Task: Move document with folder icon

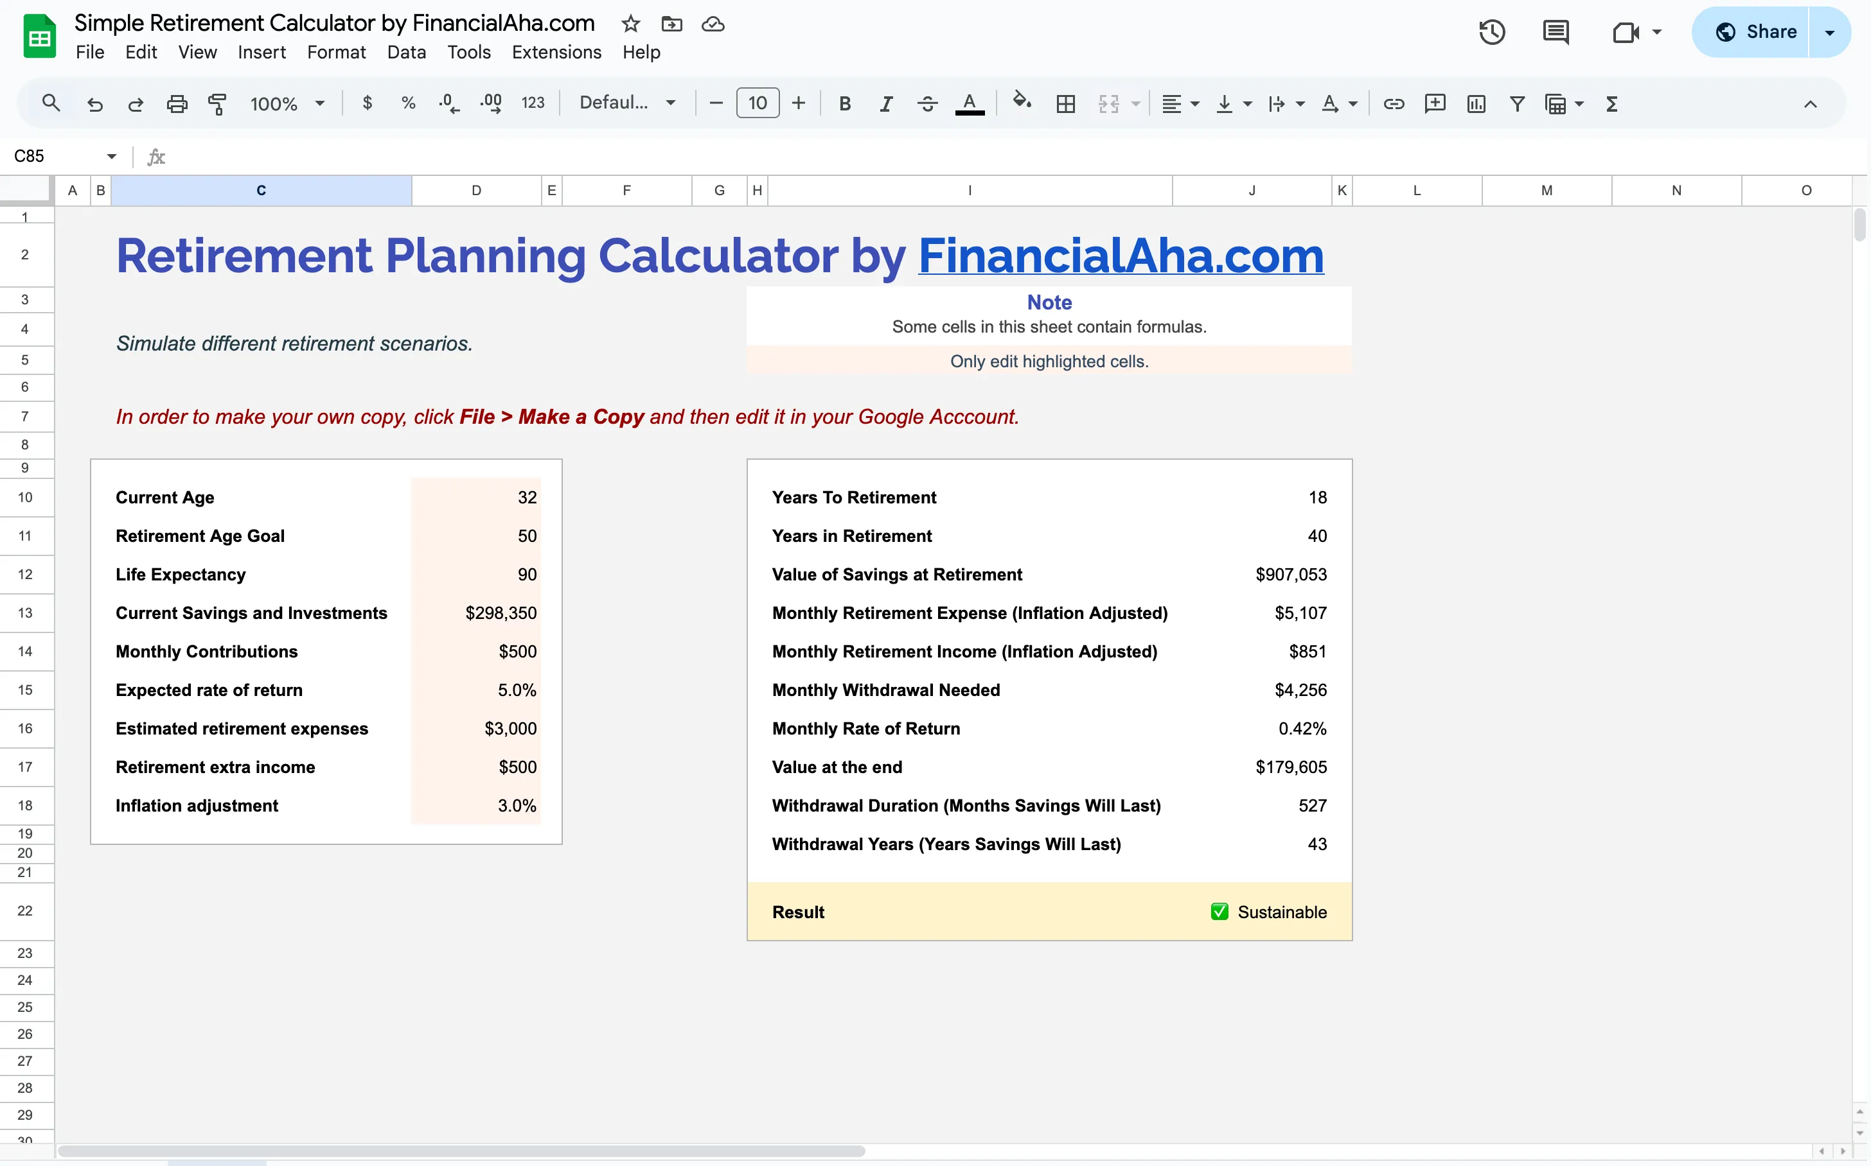Action: pos(672,24)
